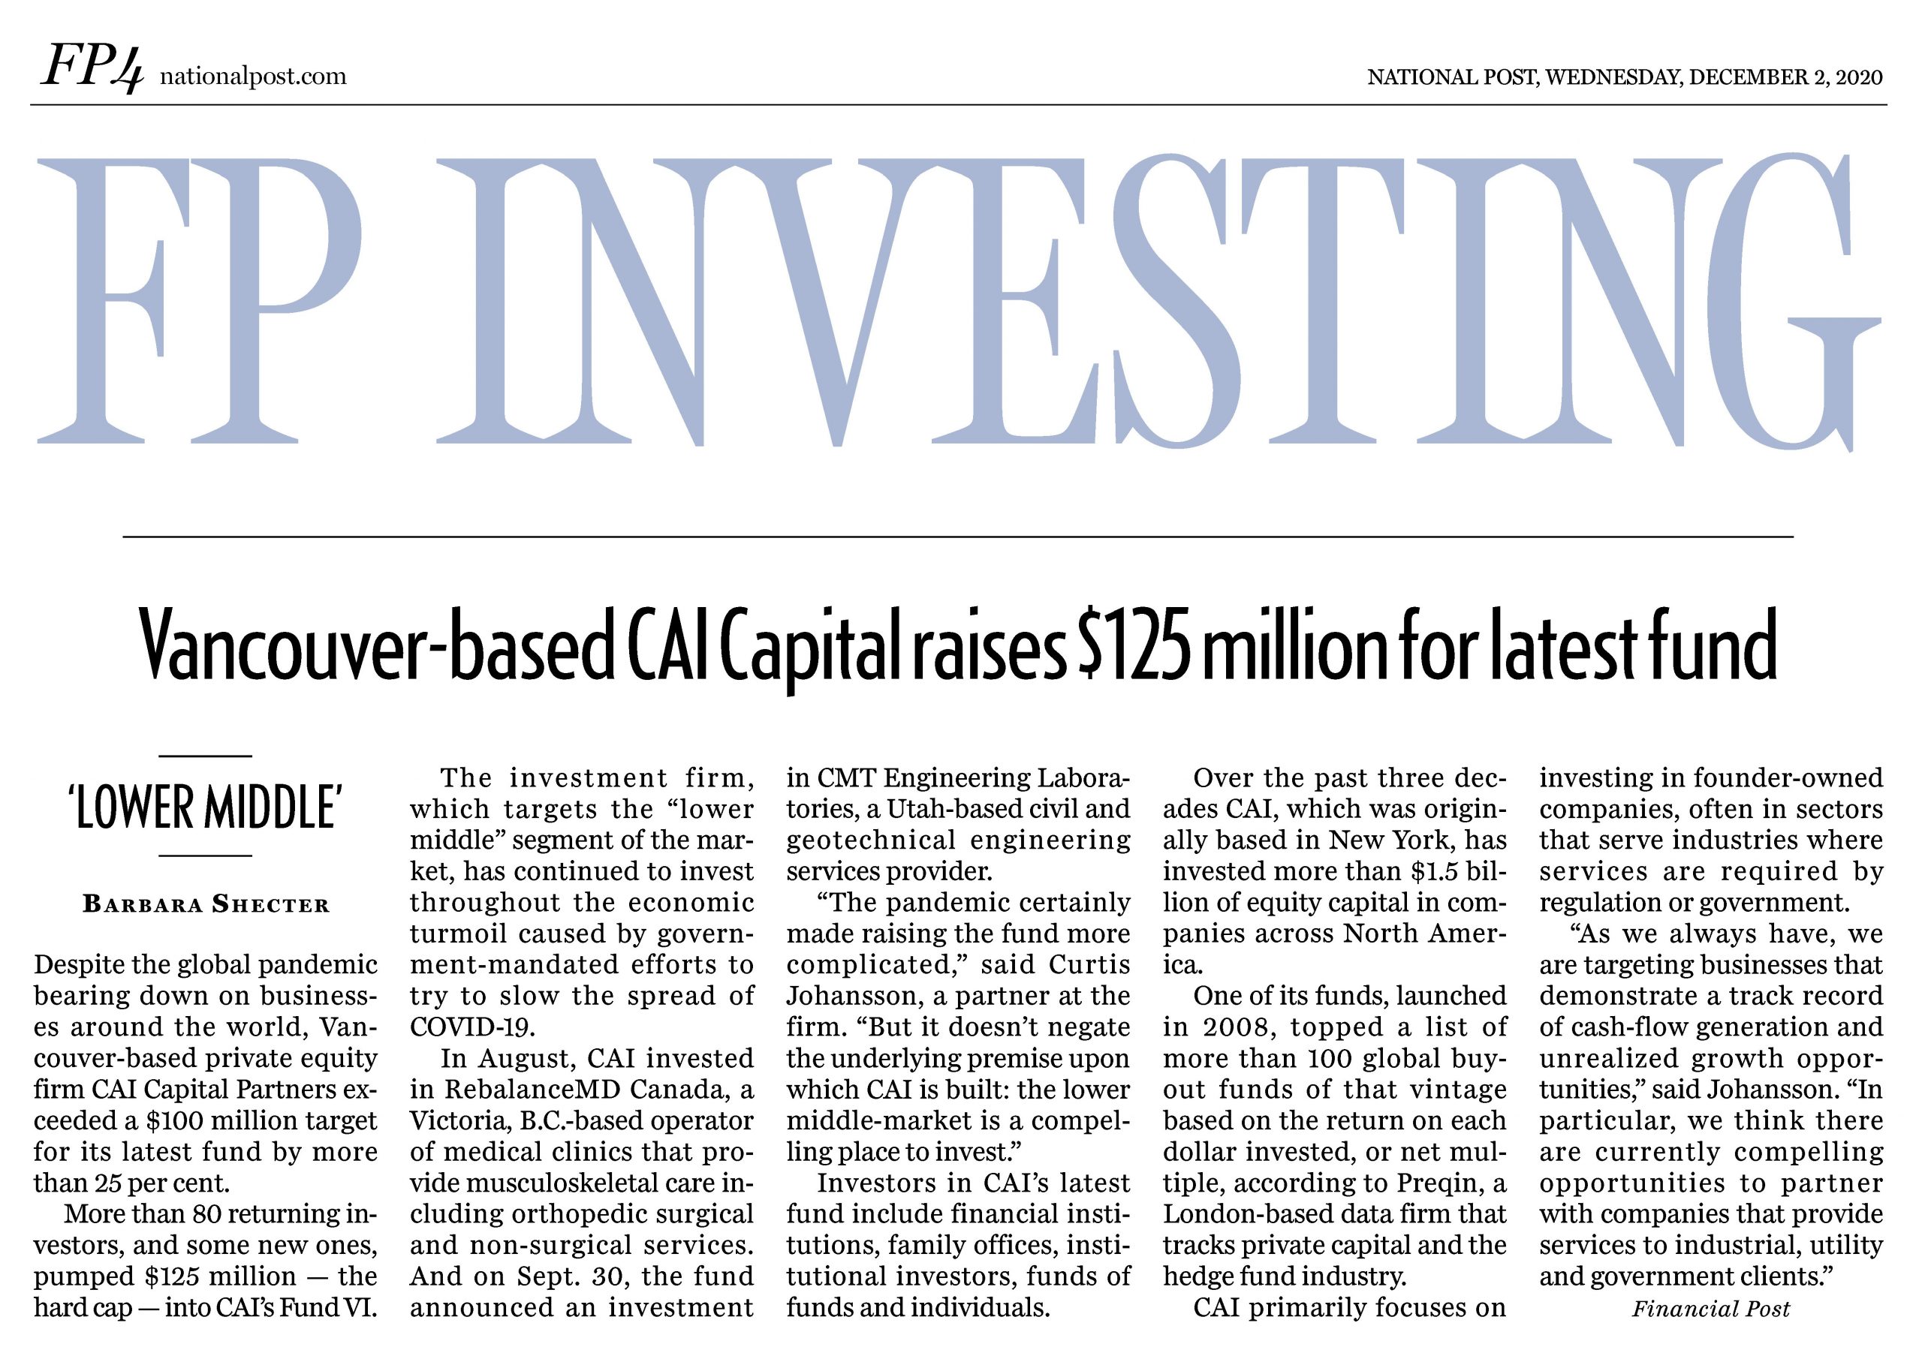Click the National Post date line
The height and width of the screenshot is (1353, 1922).
click(1624, 77)
